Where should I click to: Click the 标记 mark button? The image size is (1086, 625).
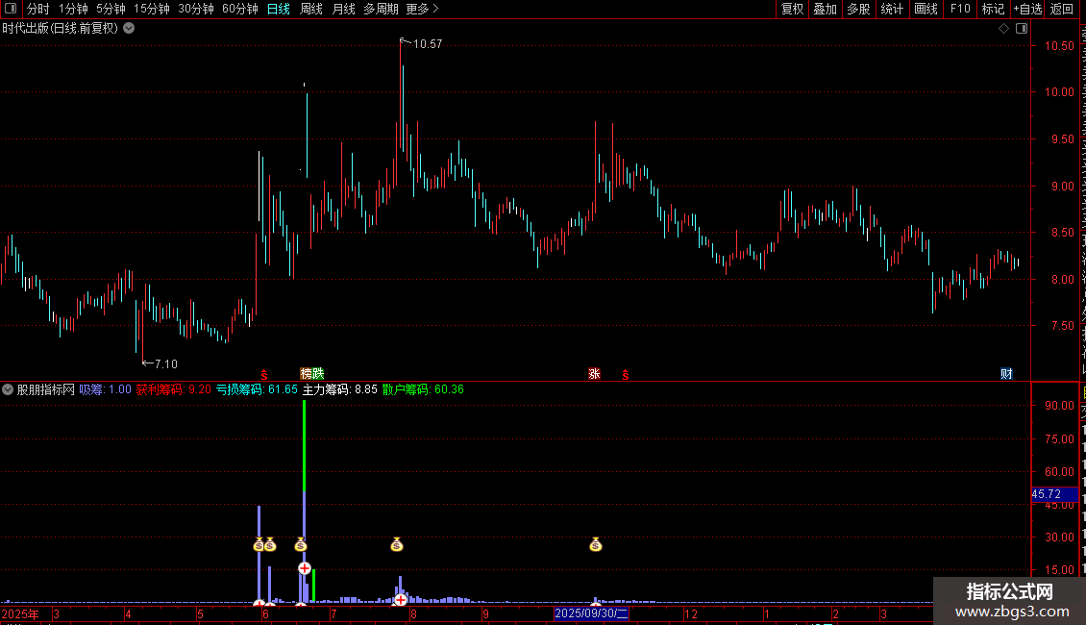click(x=993, y=9)
